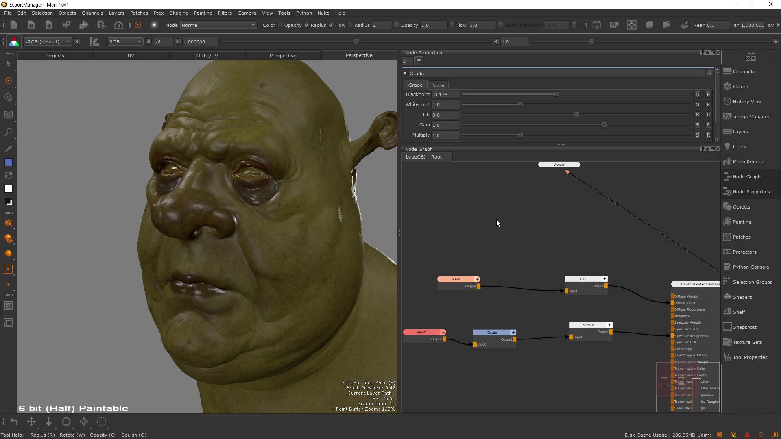This screenshot has width=781, height=439.
Task: Open the sRGB (default) colorspace dropdown
Action: point(47,42)
